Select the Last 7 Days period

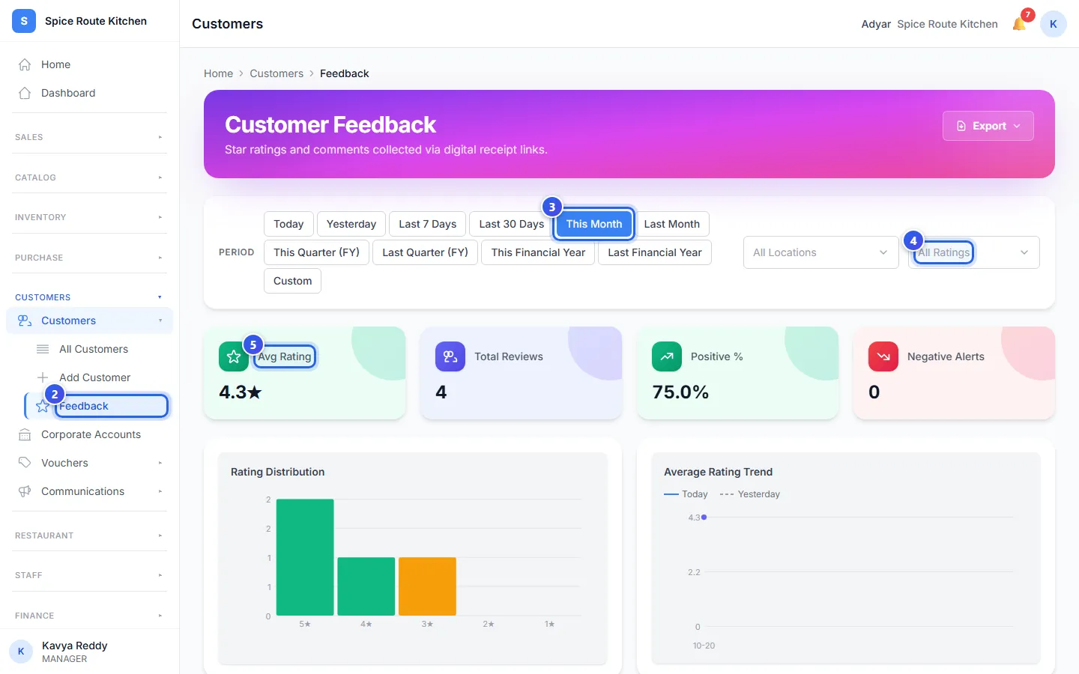tap(428, 224)
